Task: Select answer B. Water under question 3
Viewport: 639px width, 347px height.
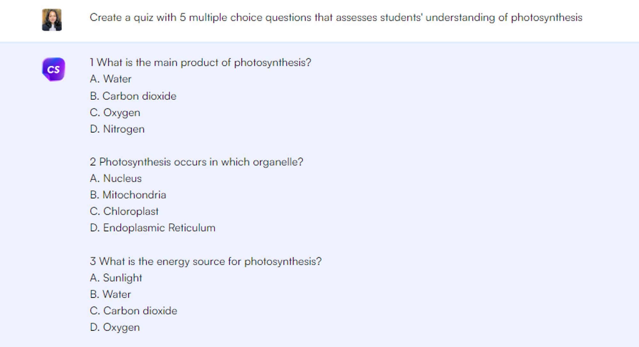Action: tap(110, 294)
